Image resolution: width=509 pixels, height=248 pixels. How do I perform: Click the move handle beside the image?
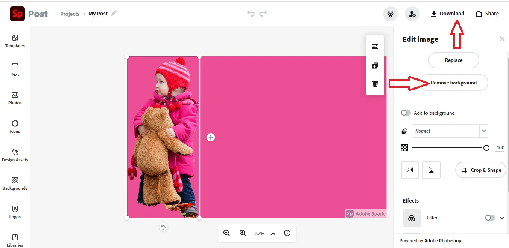(x=211, y=137)
